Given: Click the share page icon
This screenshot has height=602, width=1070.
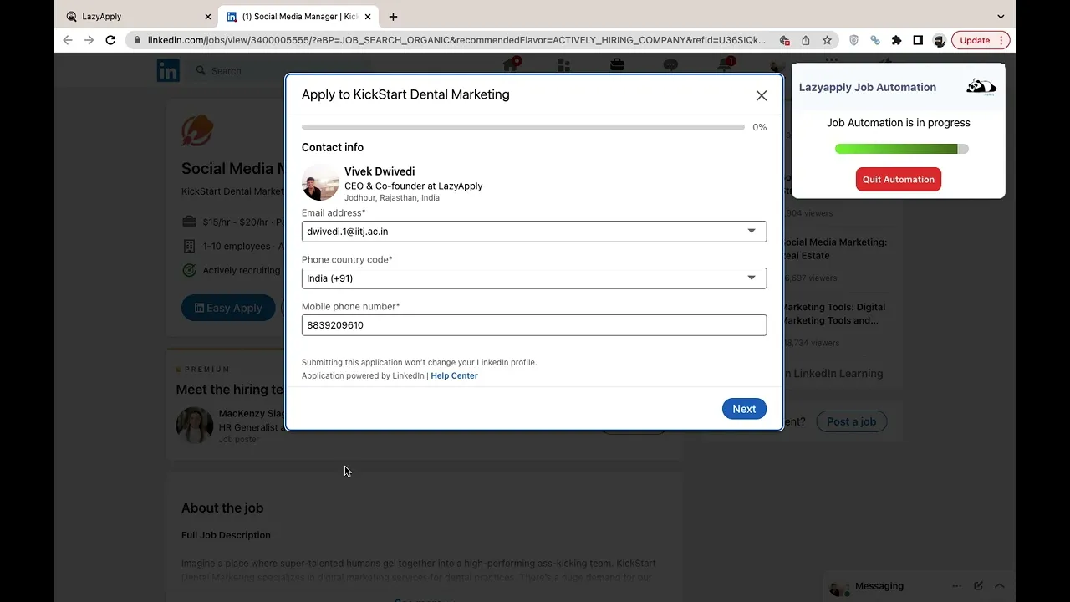Looking at the screenshot, I should click(805, 40).
